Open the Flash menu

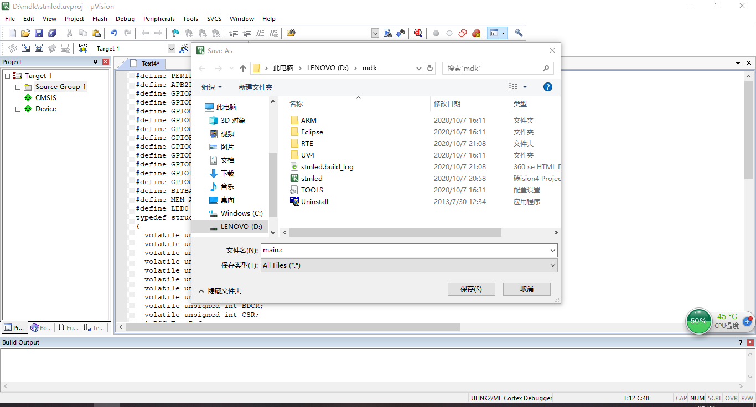[100, 19]
